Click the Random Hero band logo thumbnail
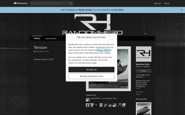185x115 pixels. [x=144, y=54]
